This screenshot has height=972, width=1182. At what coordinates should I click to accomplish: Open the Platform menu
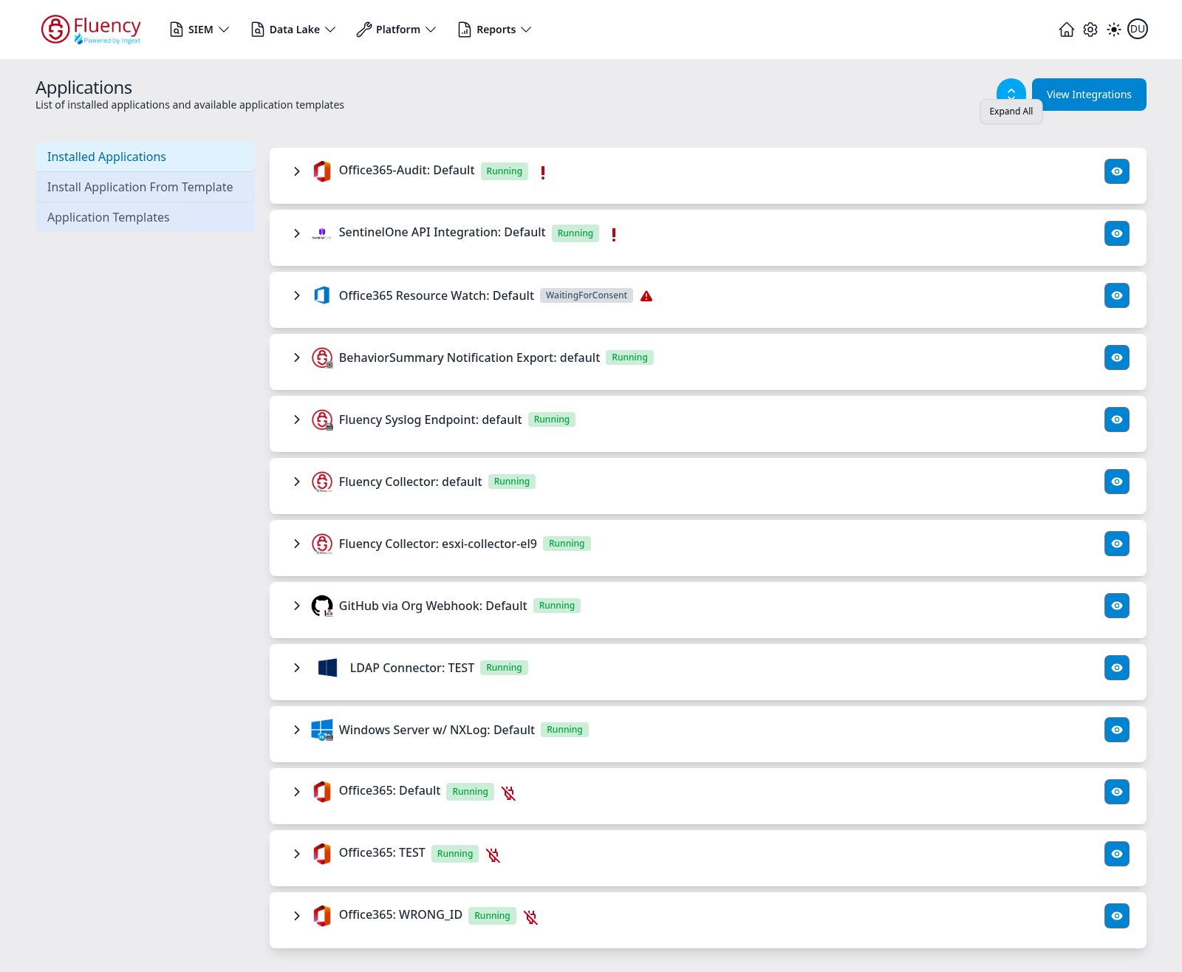(x=397, y=30)
